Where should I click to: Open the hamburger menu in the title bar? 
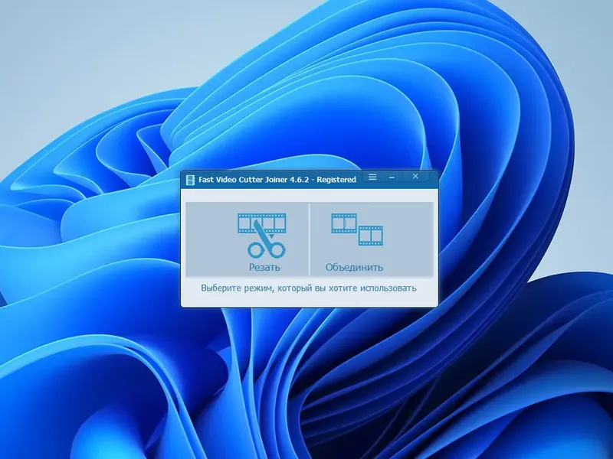(372, 177)
